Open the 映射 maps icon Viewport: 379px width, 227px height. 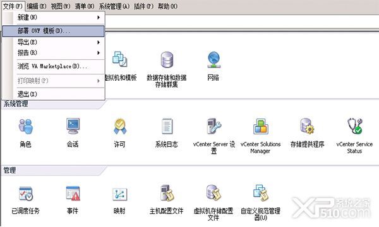tap(119, 194)
